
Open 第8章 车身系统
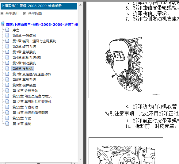24,80
